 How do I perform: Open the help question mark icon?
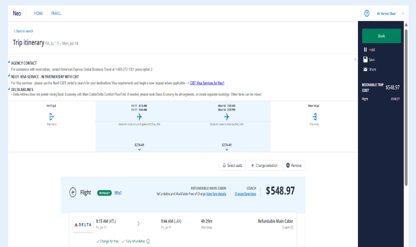[367, 13]
